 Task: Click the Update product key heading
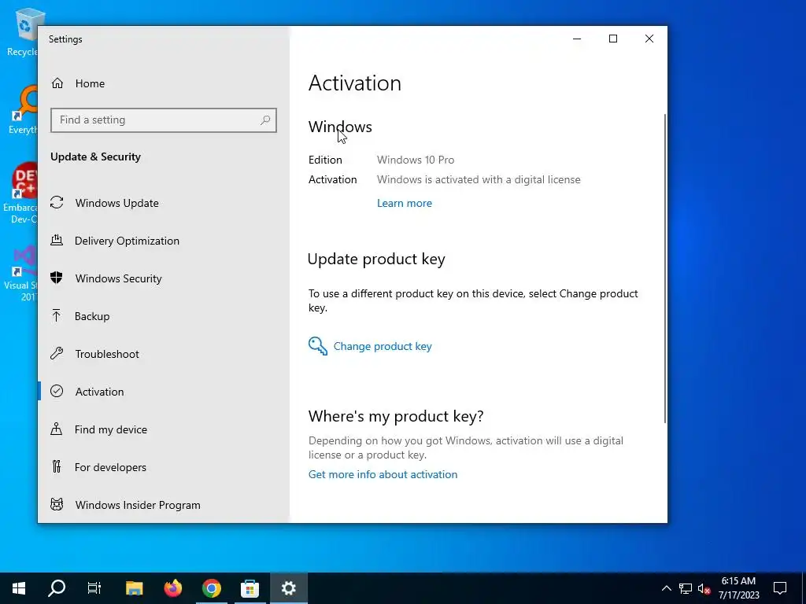point(376,259)
